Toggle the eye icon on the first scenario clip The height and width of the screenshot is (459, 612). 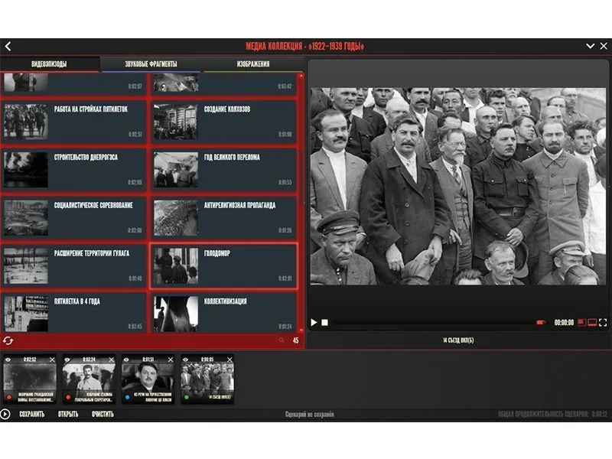tap(8, 359)
